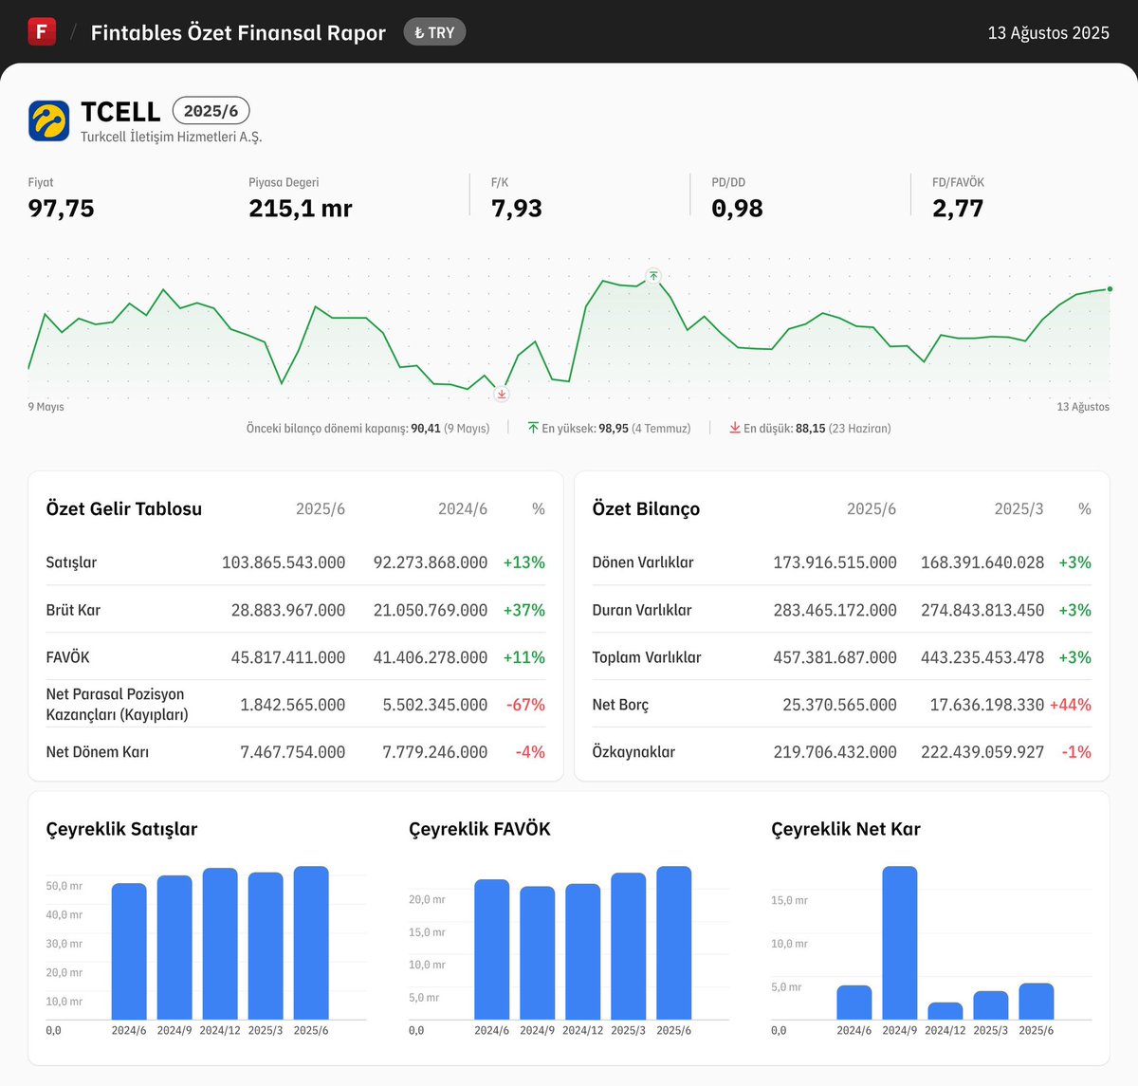Switch to the Özet Bilanço section
The image size is (1138, 1086).
pyautogui.click(x=646, y=508)
